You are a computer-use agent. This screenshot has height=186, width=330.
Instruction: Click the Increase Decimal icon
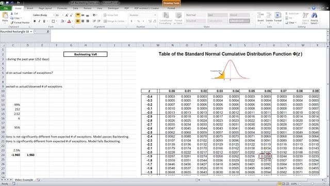tap(150, 21)
